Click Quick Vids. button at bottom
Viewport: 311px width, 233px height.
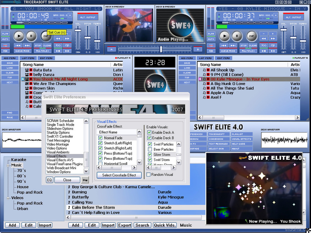(165, 225)
